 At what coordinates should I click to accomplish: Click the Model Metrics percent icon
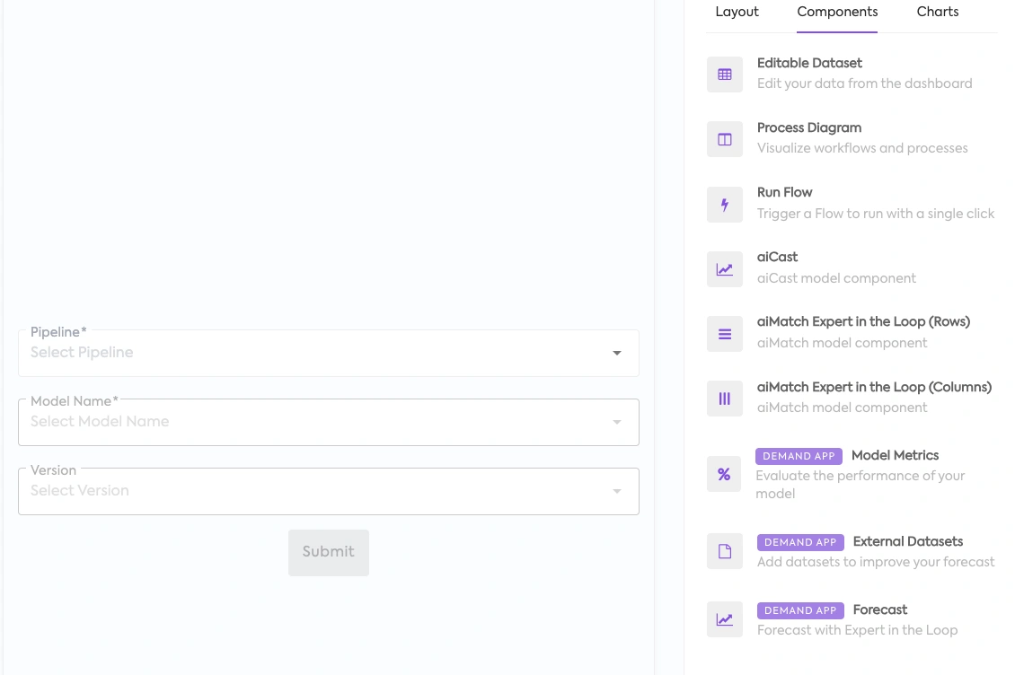tap(724, 474)
